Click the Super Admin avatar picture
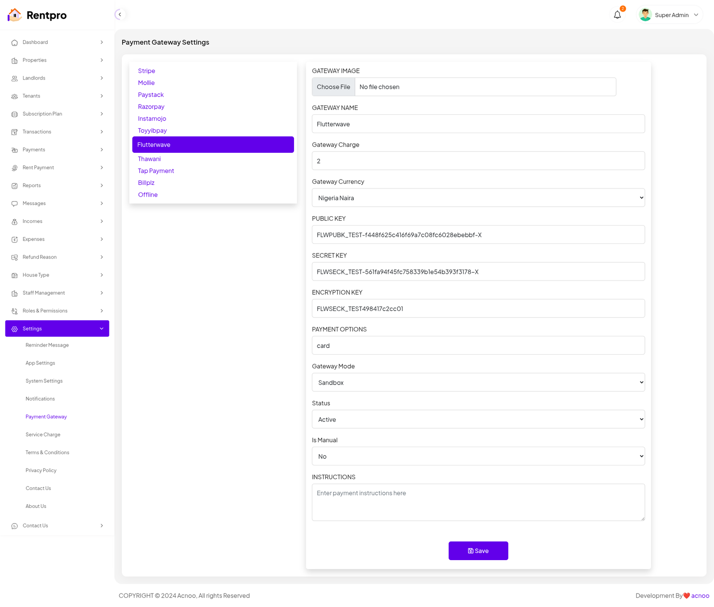714x607 pixels. (645, 15)
